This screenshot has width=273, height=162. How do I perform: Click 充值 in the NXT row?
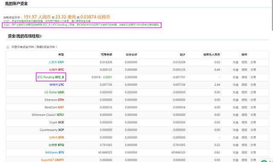click(235, 107)
